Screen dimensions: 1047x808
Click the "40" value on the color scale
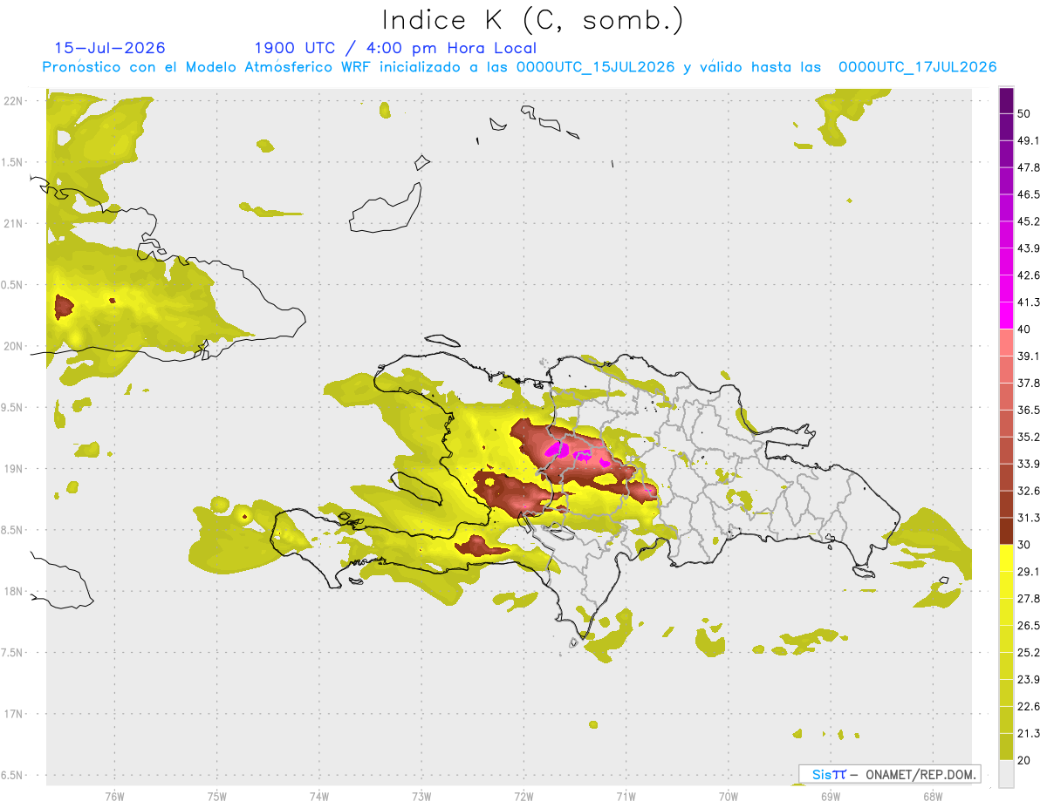(1025, 329)
